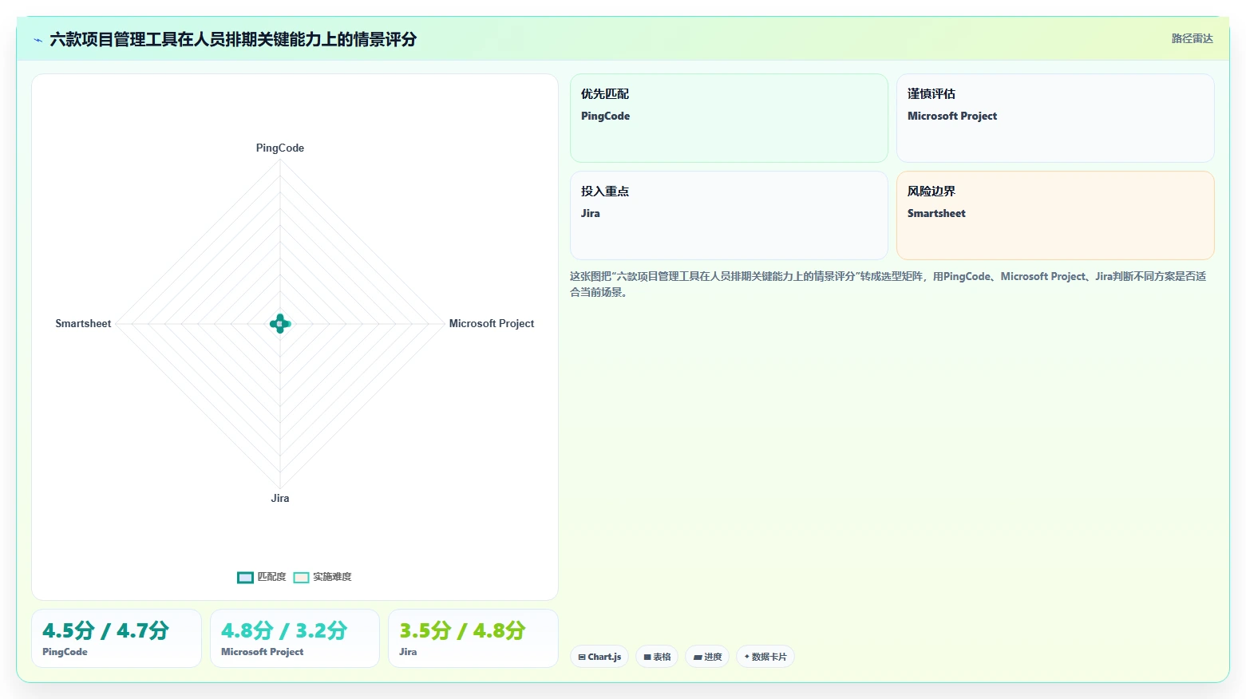Click the 表格 tag chip
This screenshot has height=699, width=1246.
(x=657, y=657)
